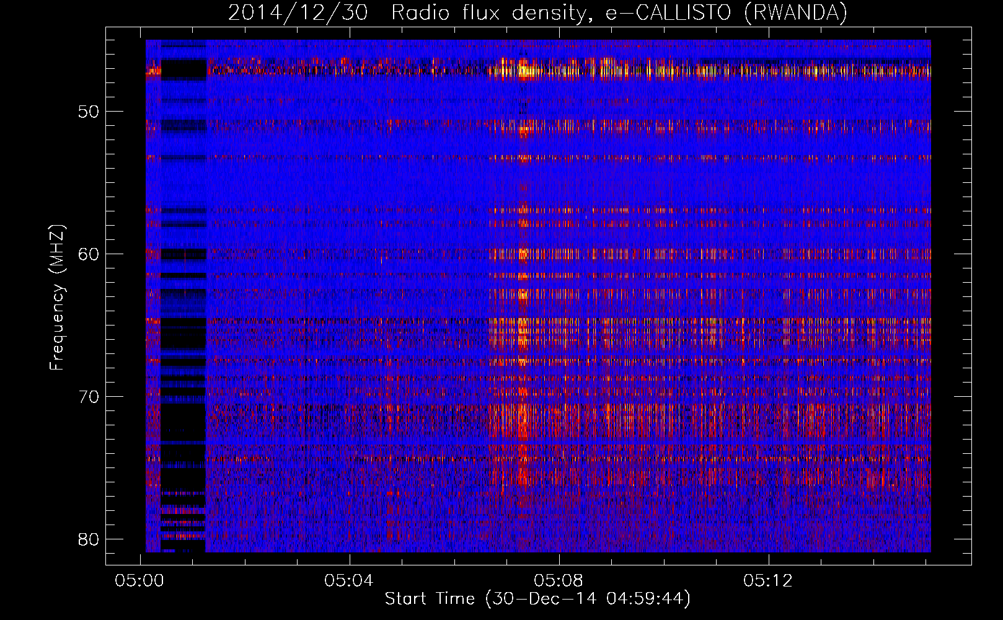
Task: Click the Start Time axis label at bottom
Action: coord(537,599)
